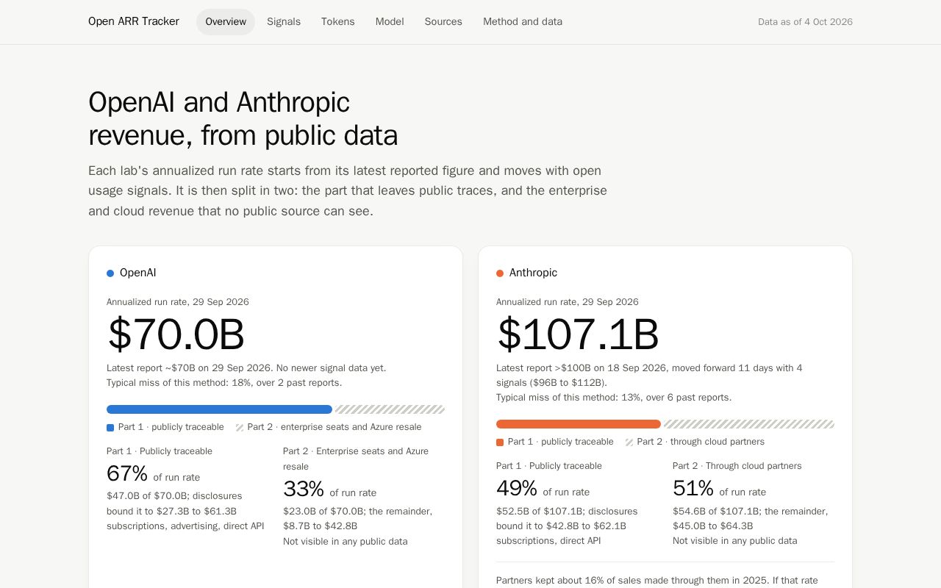Click the hatched segment of OpenAI's bar
941x588 pixels.
tap(390, 409)
